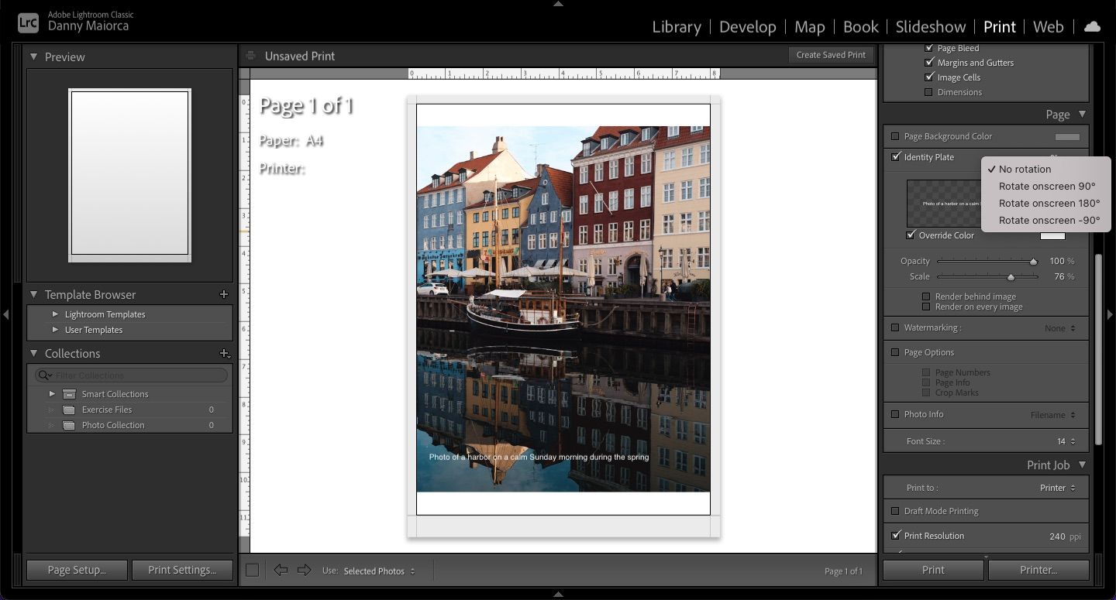Open the Use Selected Photos dropdown
Screen dimensions: 1116x600
pos(379,571)
